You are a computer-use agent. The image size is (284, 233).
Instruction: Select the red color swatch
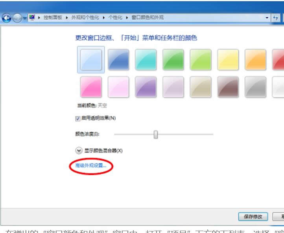(x=278, y=60)
